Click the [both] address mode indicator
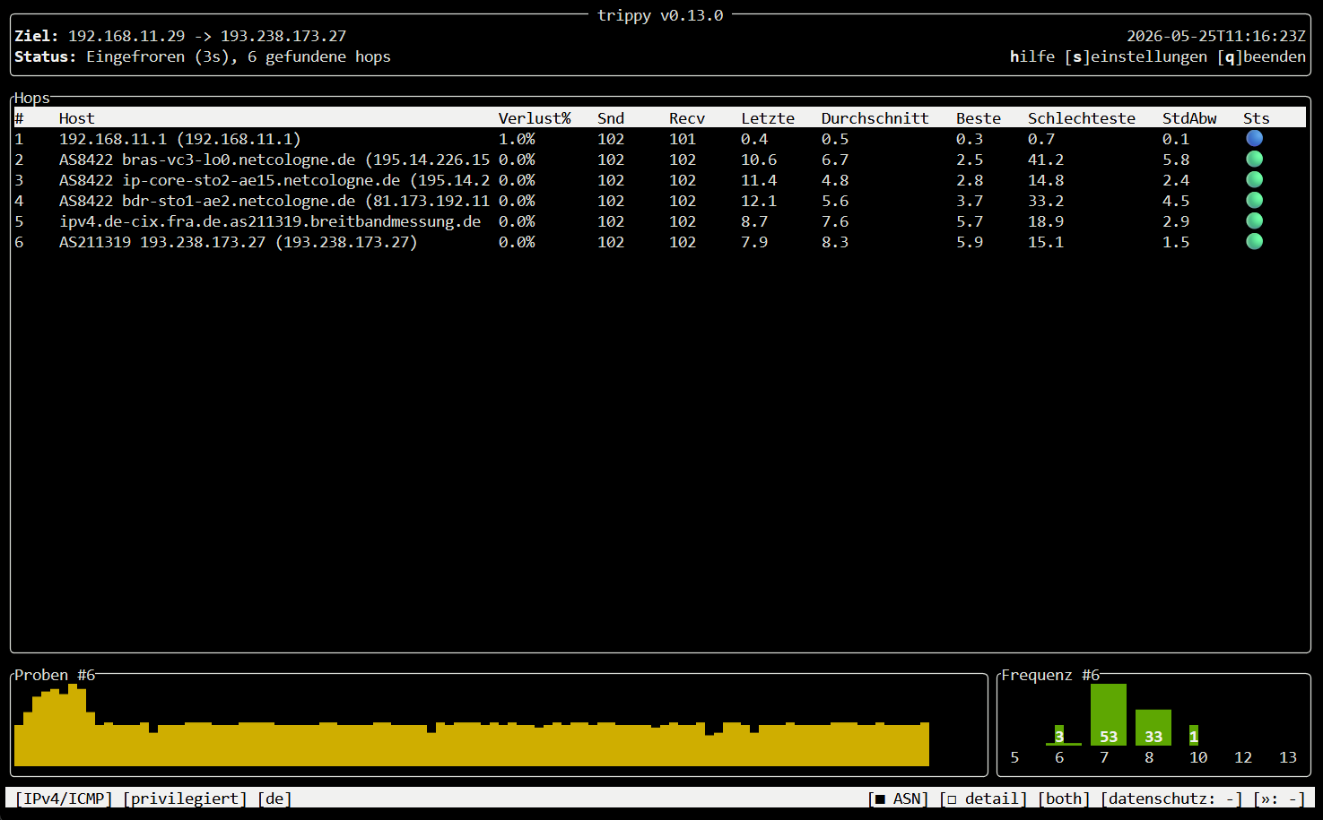1323x820 pixels. pos(1064,798)
